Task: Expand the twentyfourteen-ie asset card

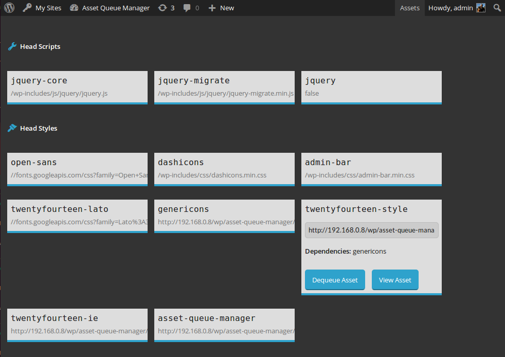Action: [x=77, y=325]
